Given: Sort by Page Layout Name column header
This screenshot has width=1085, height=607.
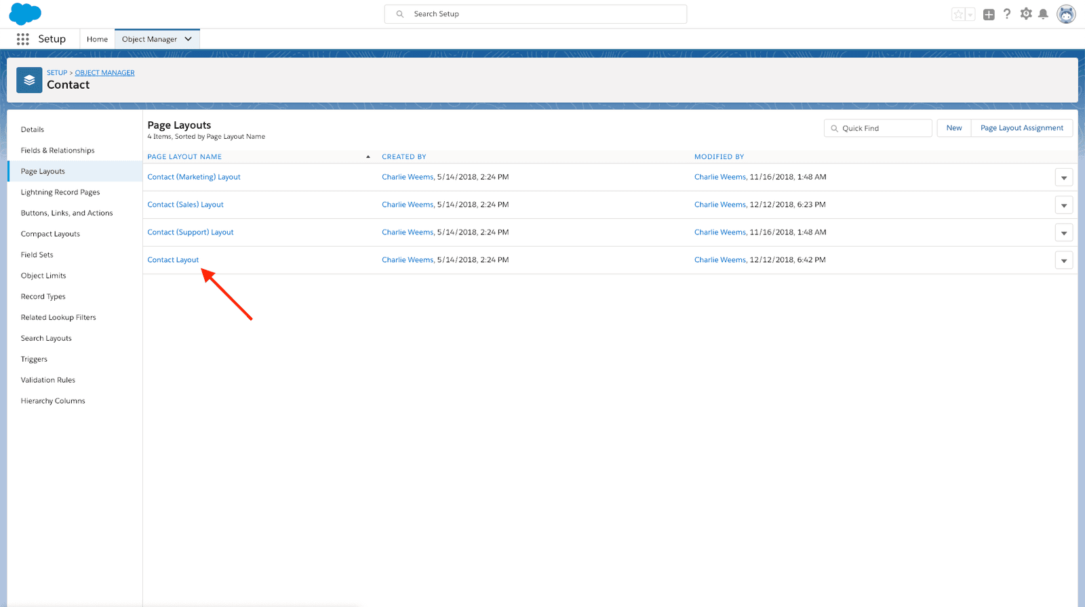Looking at the screenshot, I should tap(184, 156).
